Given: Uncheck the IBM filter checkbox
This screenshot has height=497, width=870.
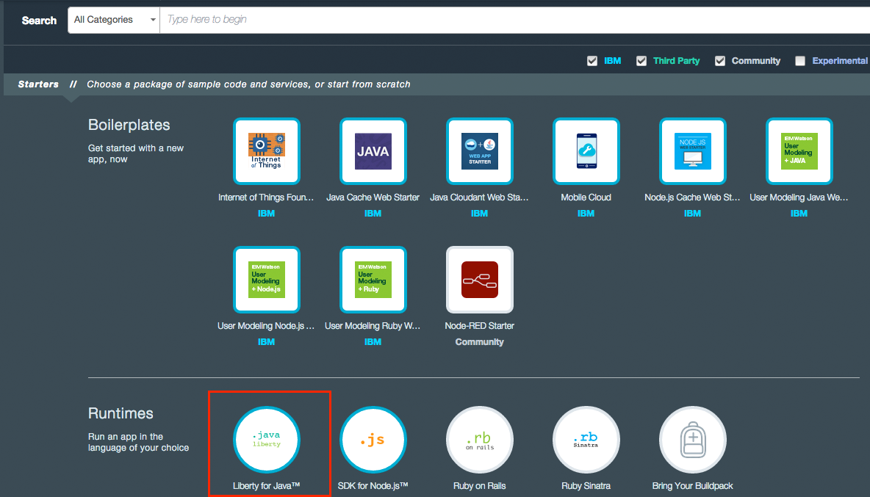Looking at the screenshot, I should (592, 61).
